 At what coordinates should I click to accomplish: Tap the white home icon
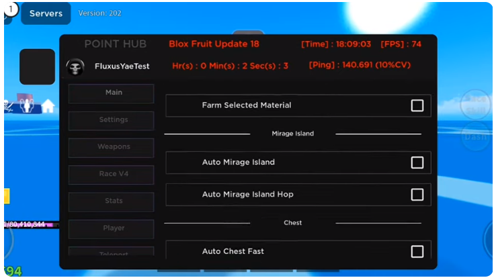tap(48, 106)
